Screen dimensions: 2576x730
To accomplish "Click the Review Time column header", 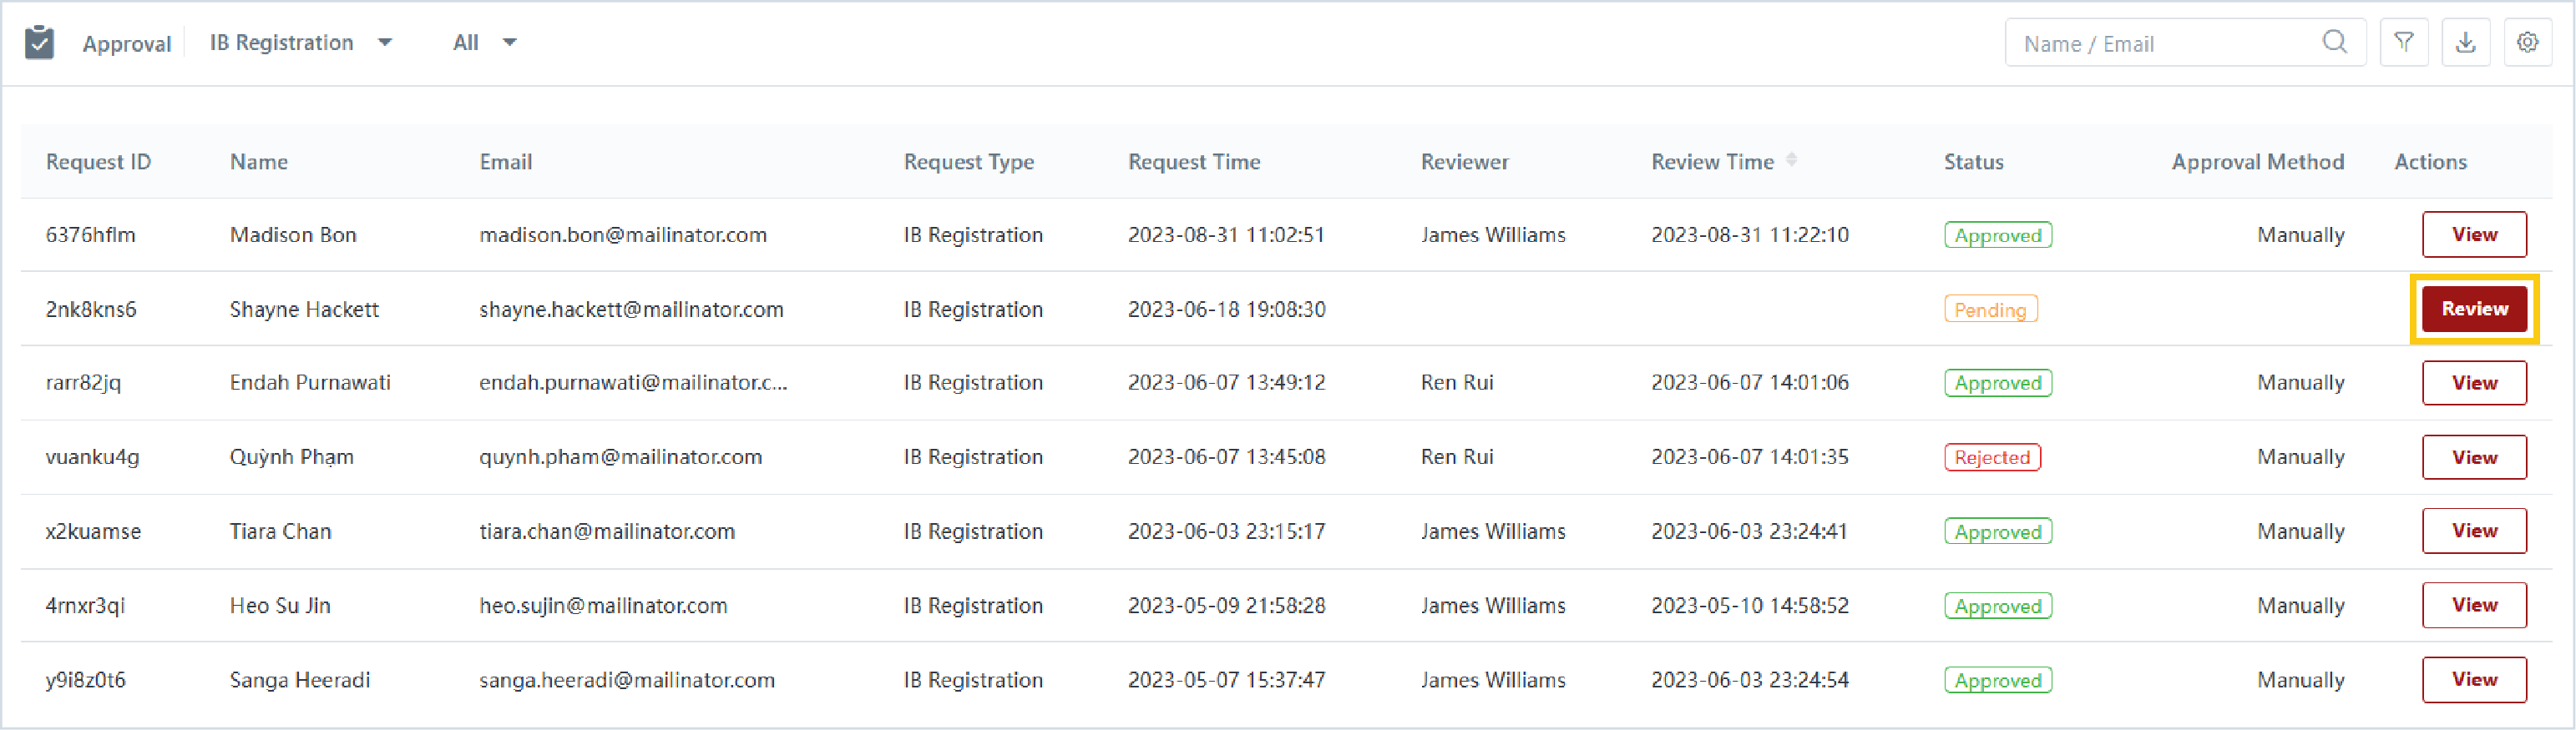I will [1712, 162].
